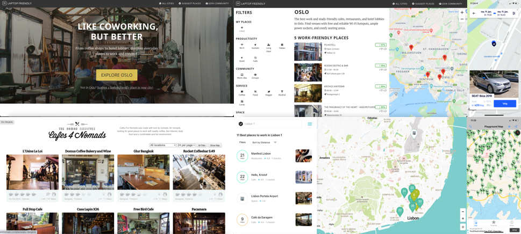Open the Hello, Kristof place entry

click(274, 177)
